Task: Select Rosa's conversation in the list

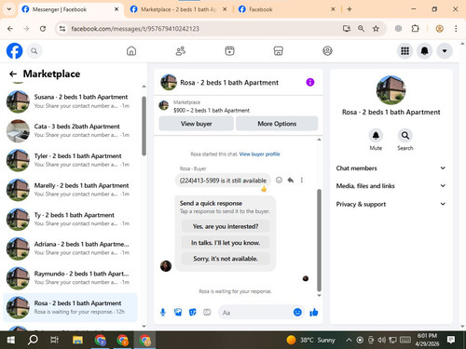Action: click(x=70, y=307)
